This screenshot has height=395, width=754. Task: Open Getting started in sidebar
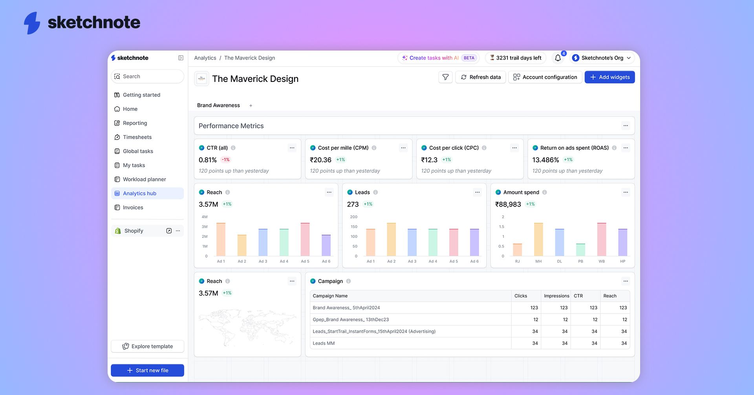click(147, 95)
